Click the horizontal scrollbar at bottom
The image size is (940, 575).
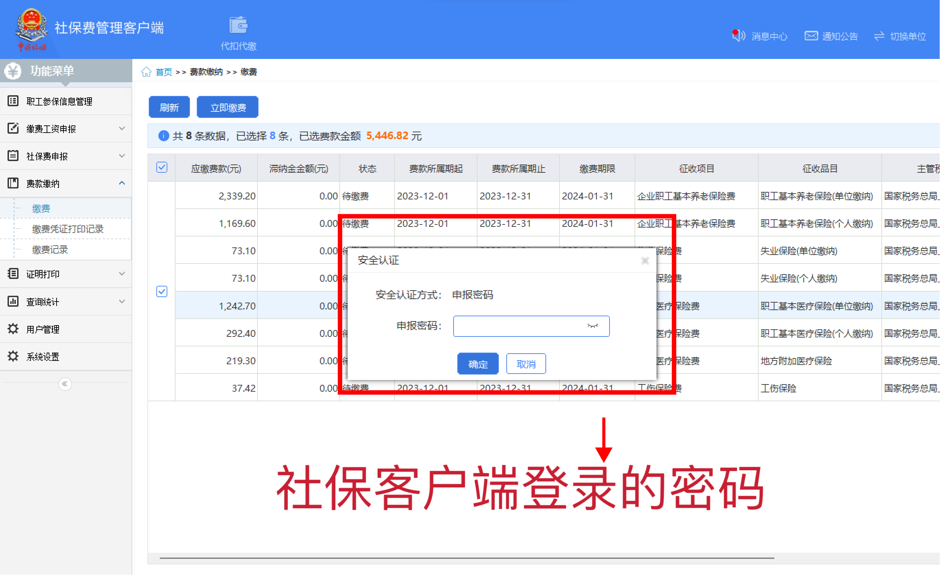tap(467, 558)
